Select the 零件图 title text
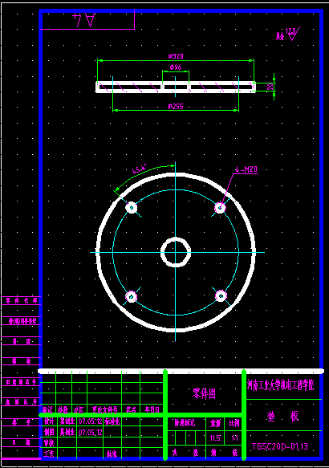Screen dimensions: 329x468 [204, 393]
